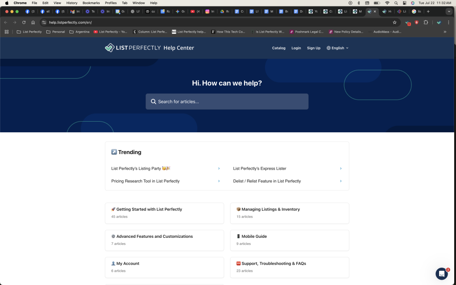Open Managing Listings & Inventory category
This screenshot has height=285, width=456.
tap(289, 213)
